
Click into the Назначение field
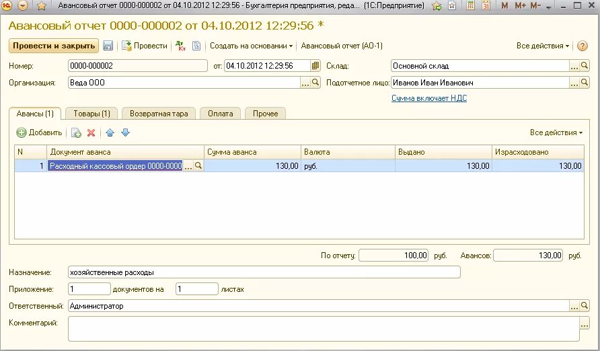coord(264,272)
